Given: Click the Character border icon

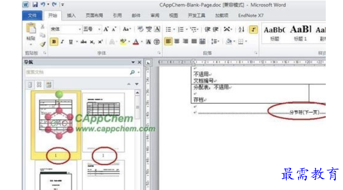Looking at the screenshot, I should (157, 29).
